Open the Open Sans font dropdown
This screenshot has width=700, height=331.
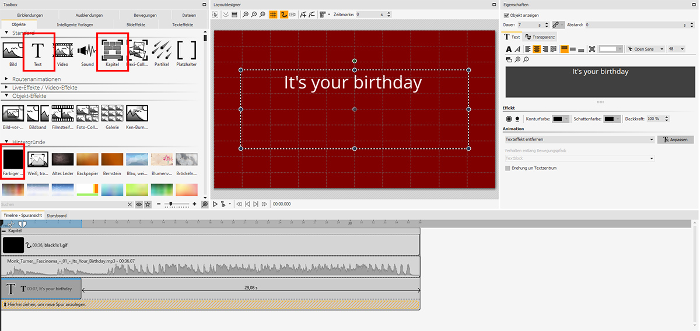tap(646, 49)
